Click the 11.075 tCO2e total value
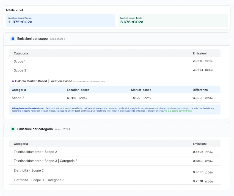 (x=20, y=23)
